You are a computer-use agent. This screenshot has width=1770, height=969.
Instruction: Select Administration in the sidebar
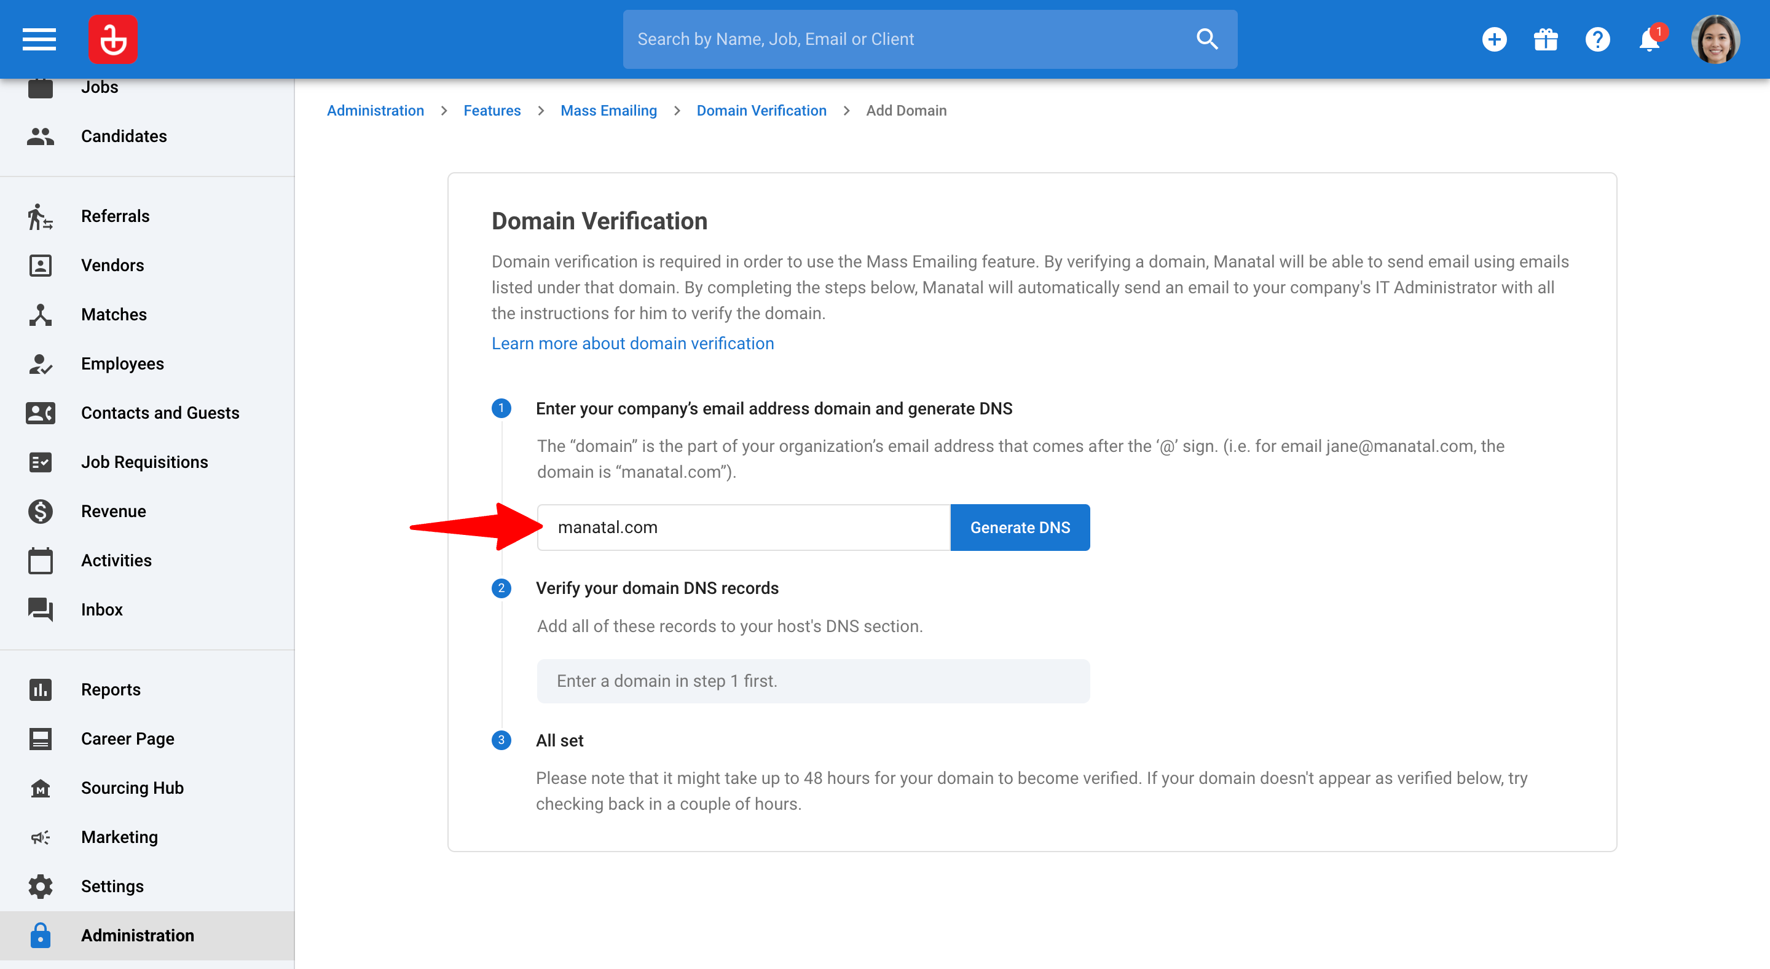coord(147,935)
